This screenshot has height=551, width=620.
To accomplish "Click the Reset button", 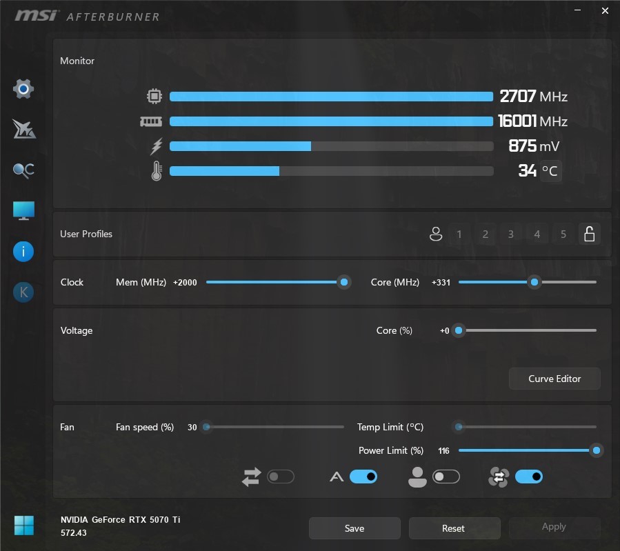I will click(x=454, y=528).
